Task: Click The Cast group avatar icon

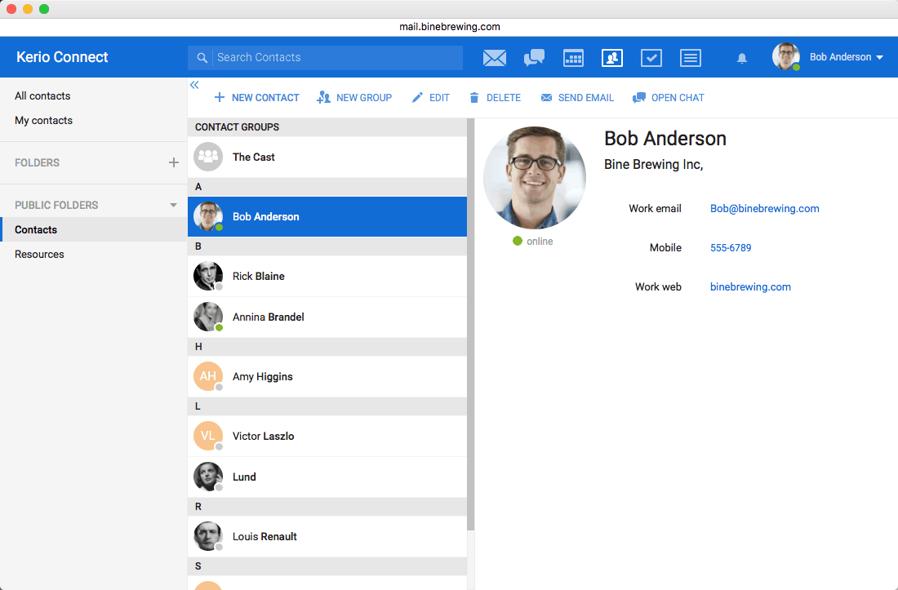Action: (208, 157)
